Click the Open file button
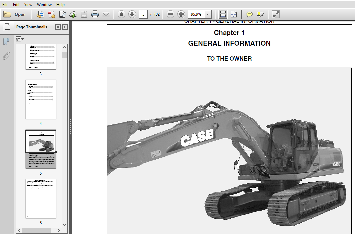This screenshot has height=234, width=355. click(15, 14)
